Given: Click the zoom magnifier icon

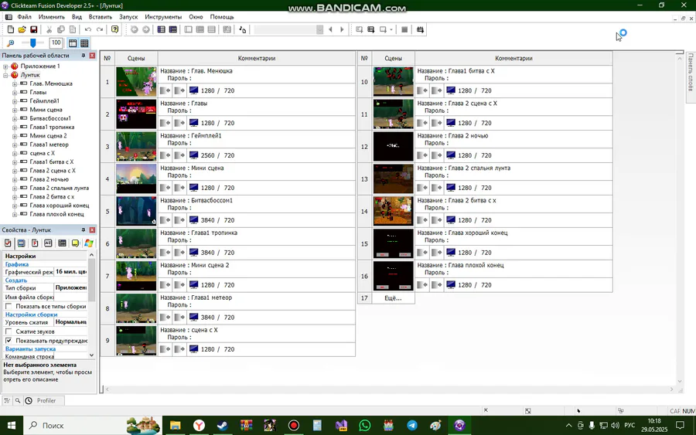Looking at the screenshot, I should (x=11, y=43).
